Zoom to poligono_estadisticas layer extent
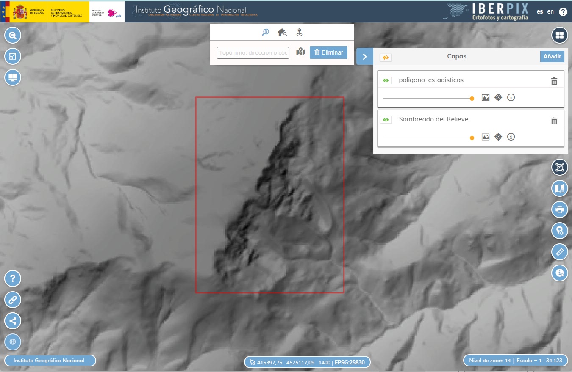 [498, 97]
